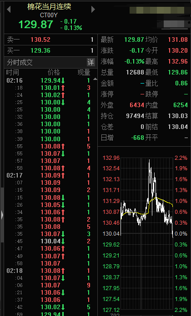Click 最低 value 129.86
This screenshot has width=191, height=316.
click(x=178, y=72)
